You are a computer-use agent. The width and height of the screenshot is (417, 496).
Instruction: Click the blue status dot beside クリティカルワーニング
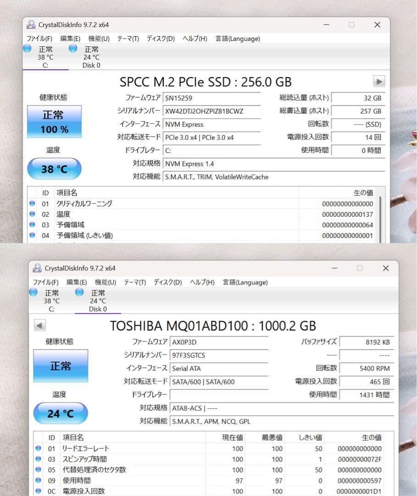point(32,203)
